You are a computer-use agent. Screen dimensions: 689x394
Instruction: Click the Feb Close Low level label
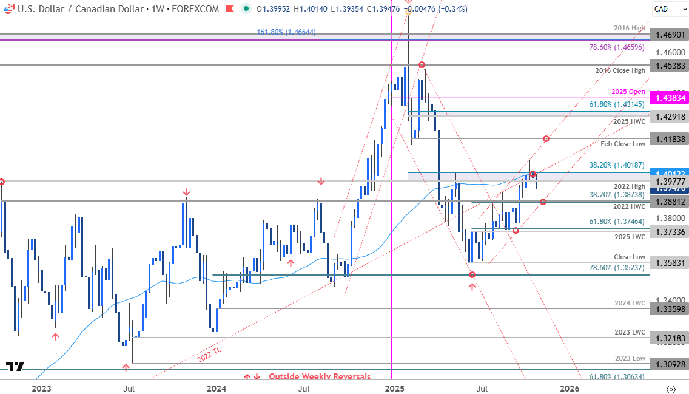click(x=623, y=144)
